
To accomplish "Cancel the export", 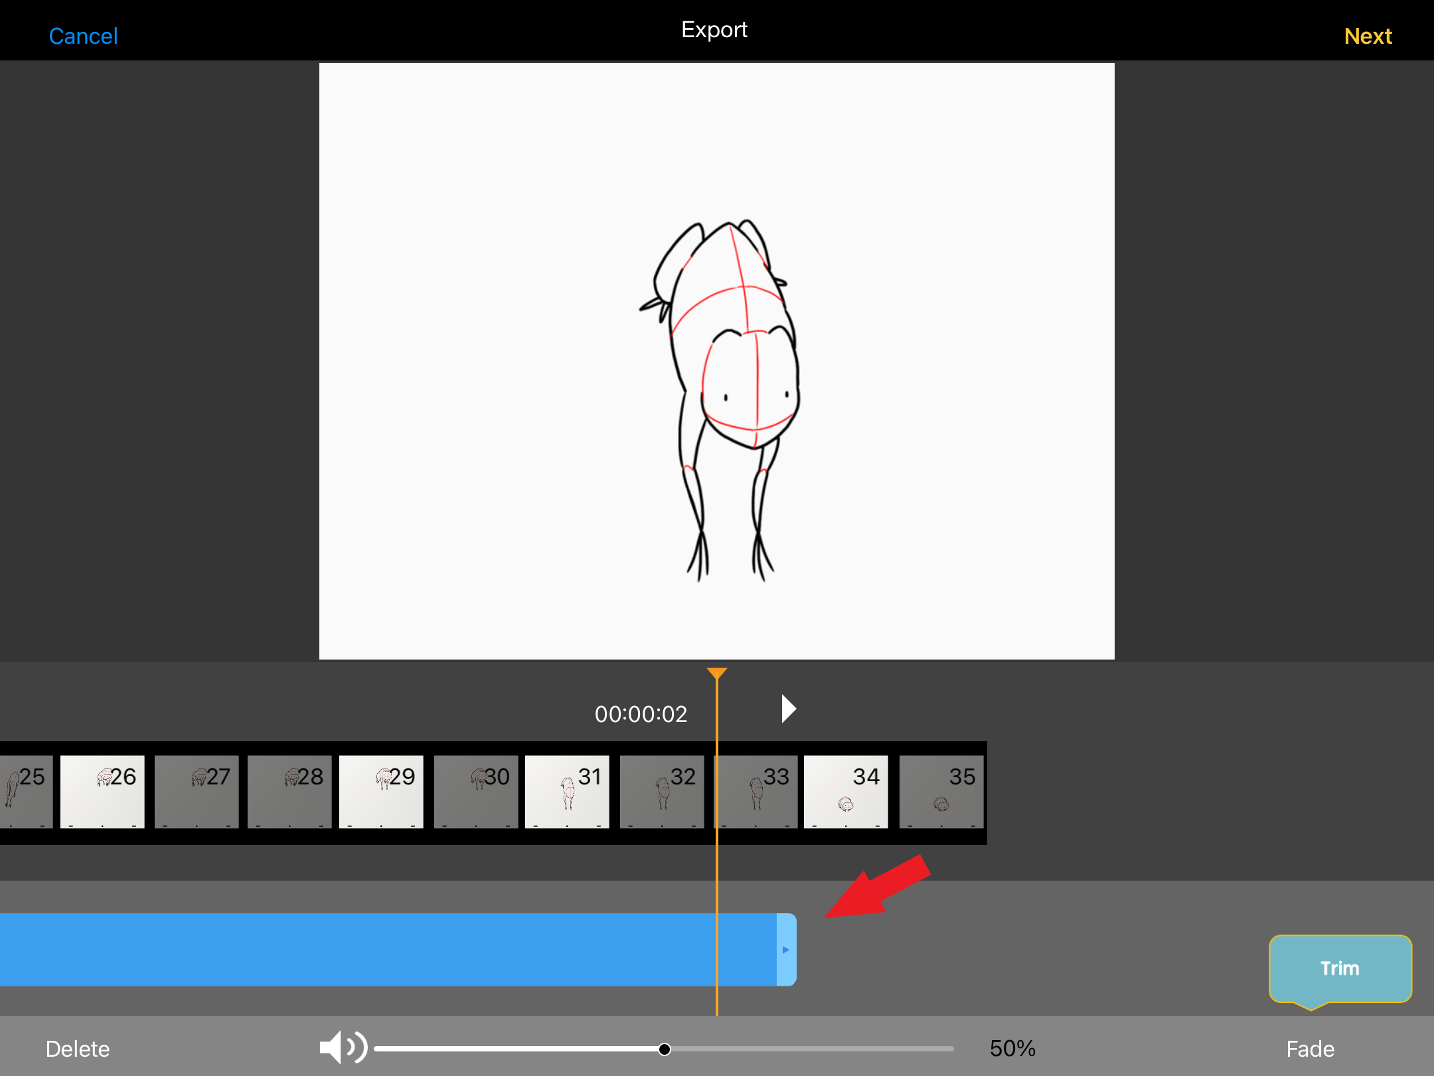I will (x=83, y=36).
